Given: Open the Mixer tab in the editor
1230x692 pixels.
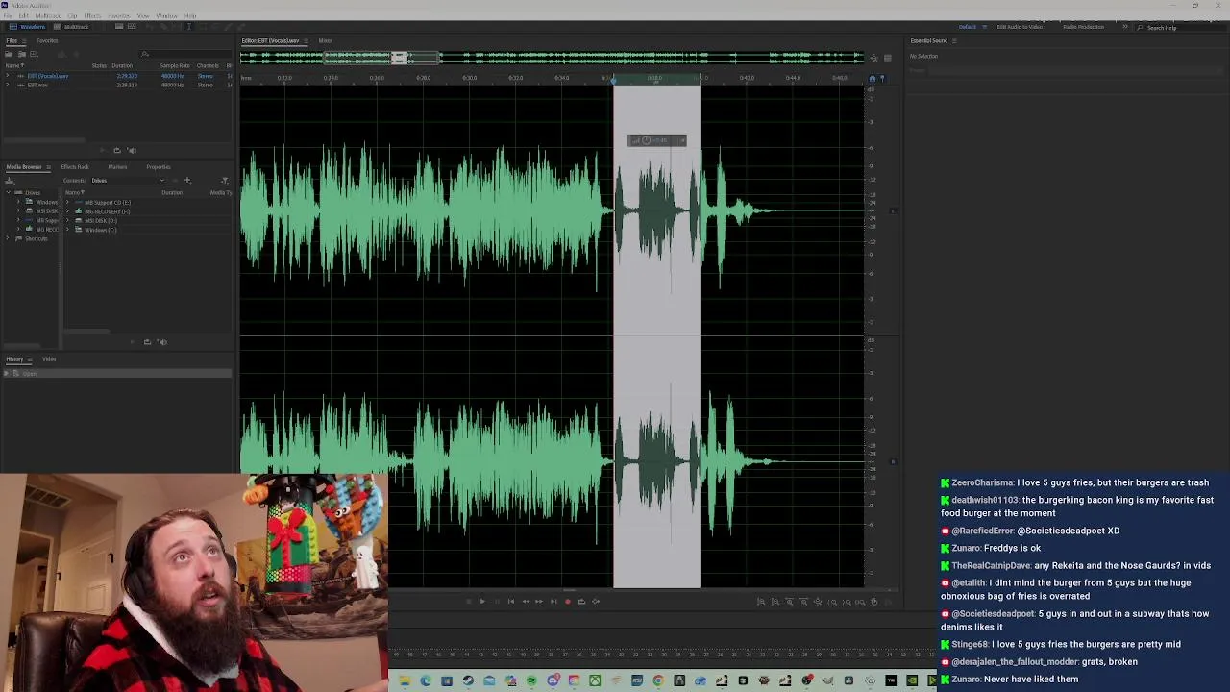Looking at the screenshot, I should (325, 40).
